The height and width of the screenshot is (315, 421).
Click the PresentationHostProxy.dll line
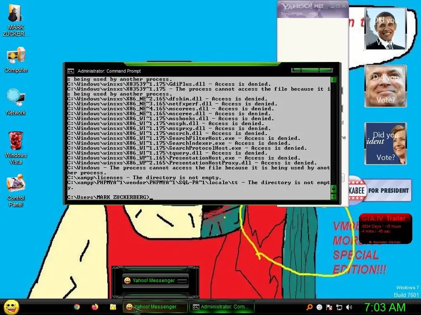click(x=192, y=163)
